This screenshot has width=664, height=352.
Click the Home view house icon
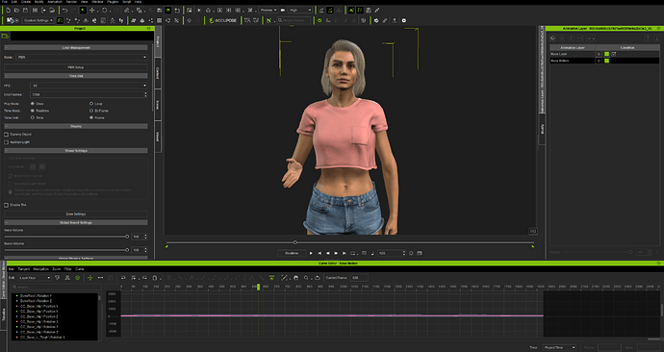pos(209,11)
